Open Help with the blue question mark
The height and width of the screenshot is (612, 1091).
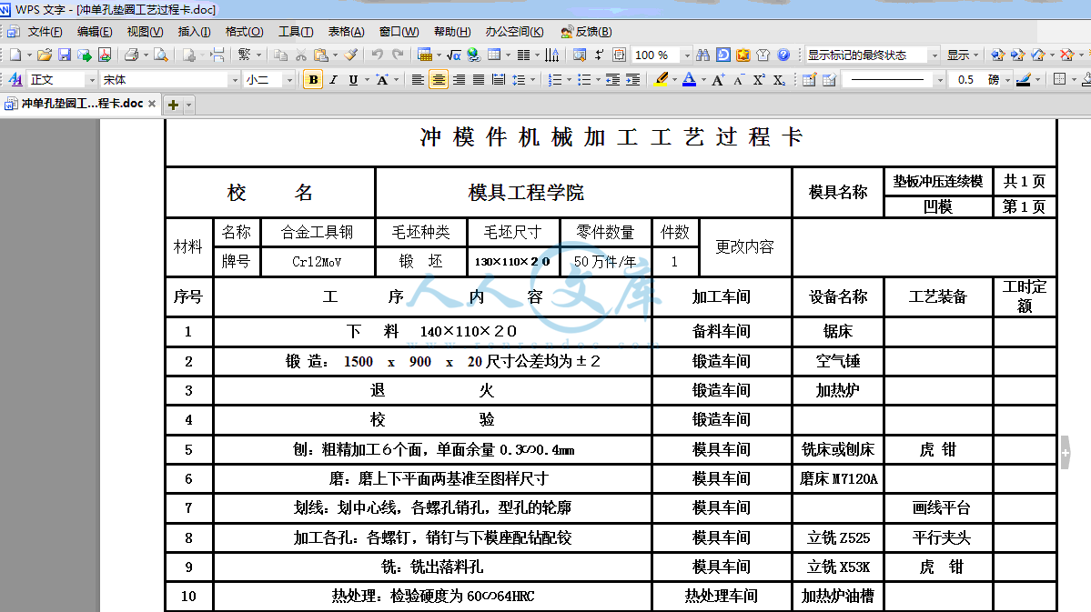(783, 55)
